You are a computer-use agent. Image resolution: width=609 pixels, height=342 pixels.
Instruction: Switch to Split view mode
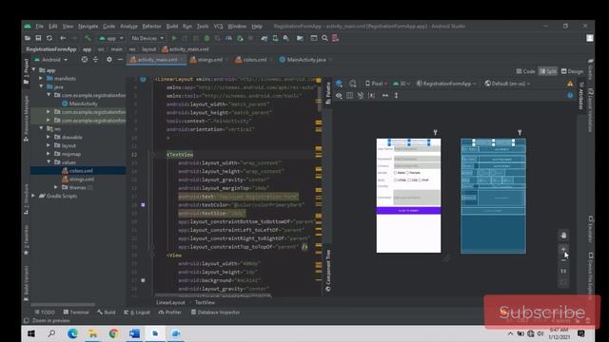pyautogui.click(x=548, y=71)
